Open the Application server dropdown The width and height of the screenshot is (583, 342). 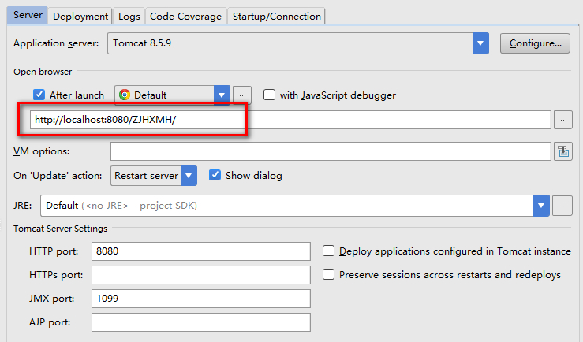480,43
